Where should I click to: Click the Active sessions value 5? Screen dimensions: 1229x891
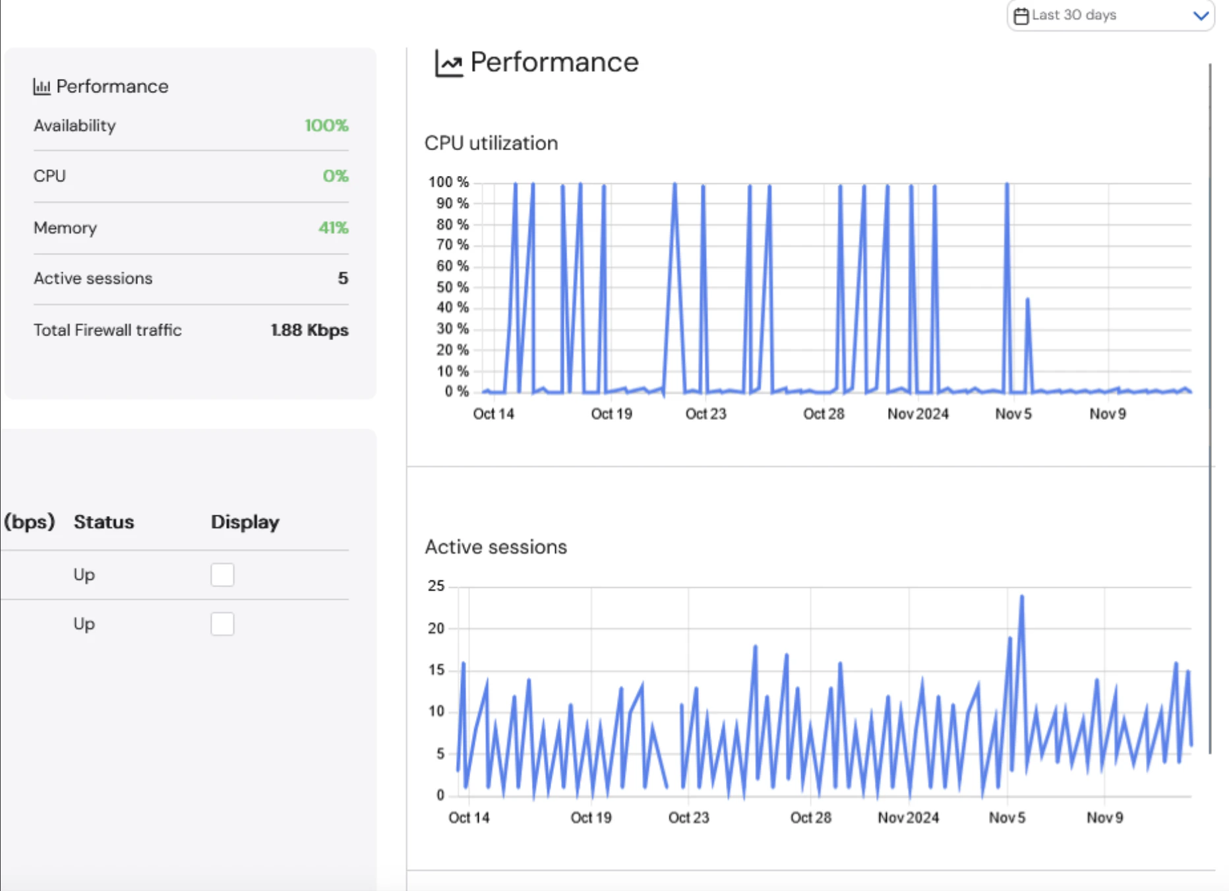343,278
